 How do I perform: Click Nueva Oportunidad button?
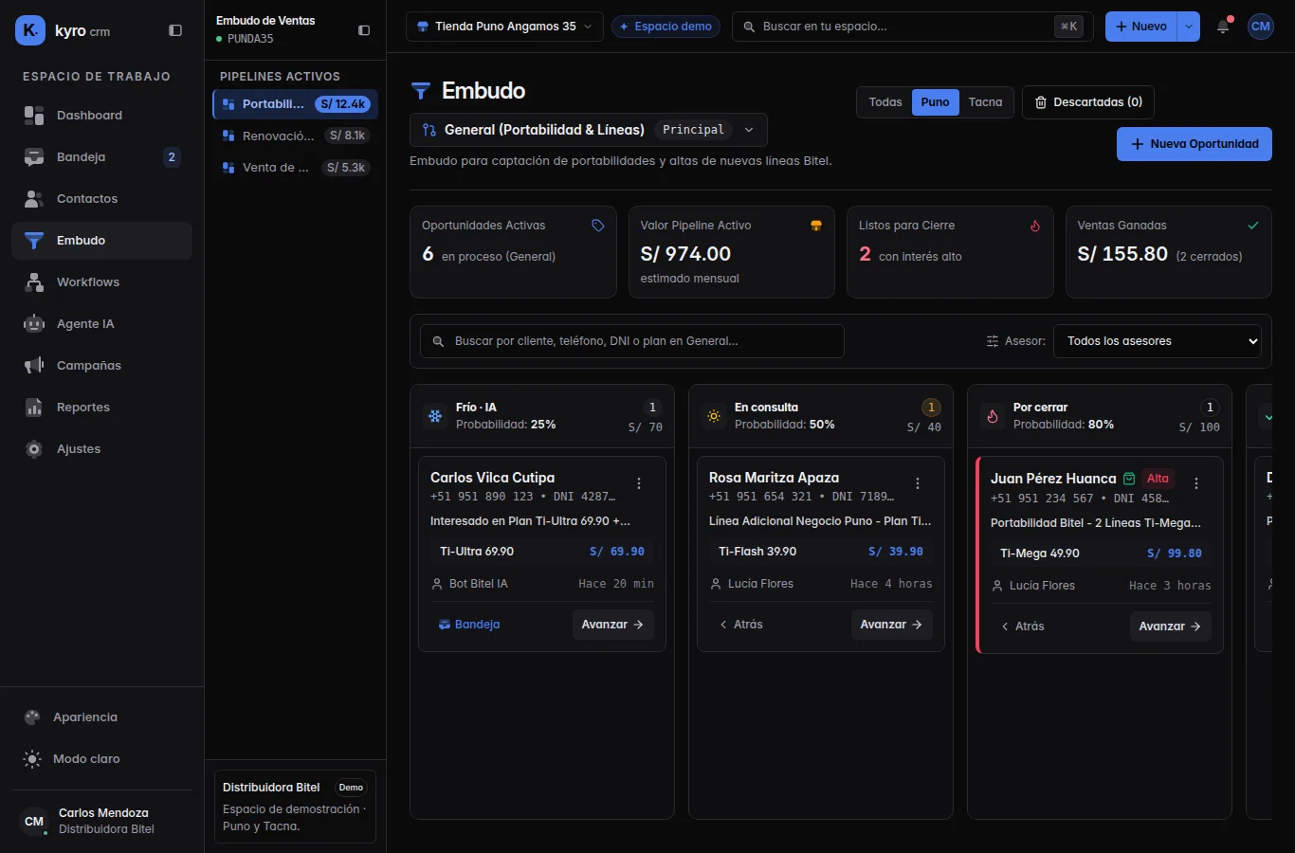[x=1195, y=144]
